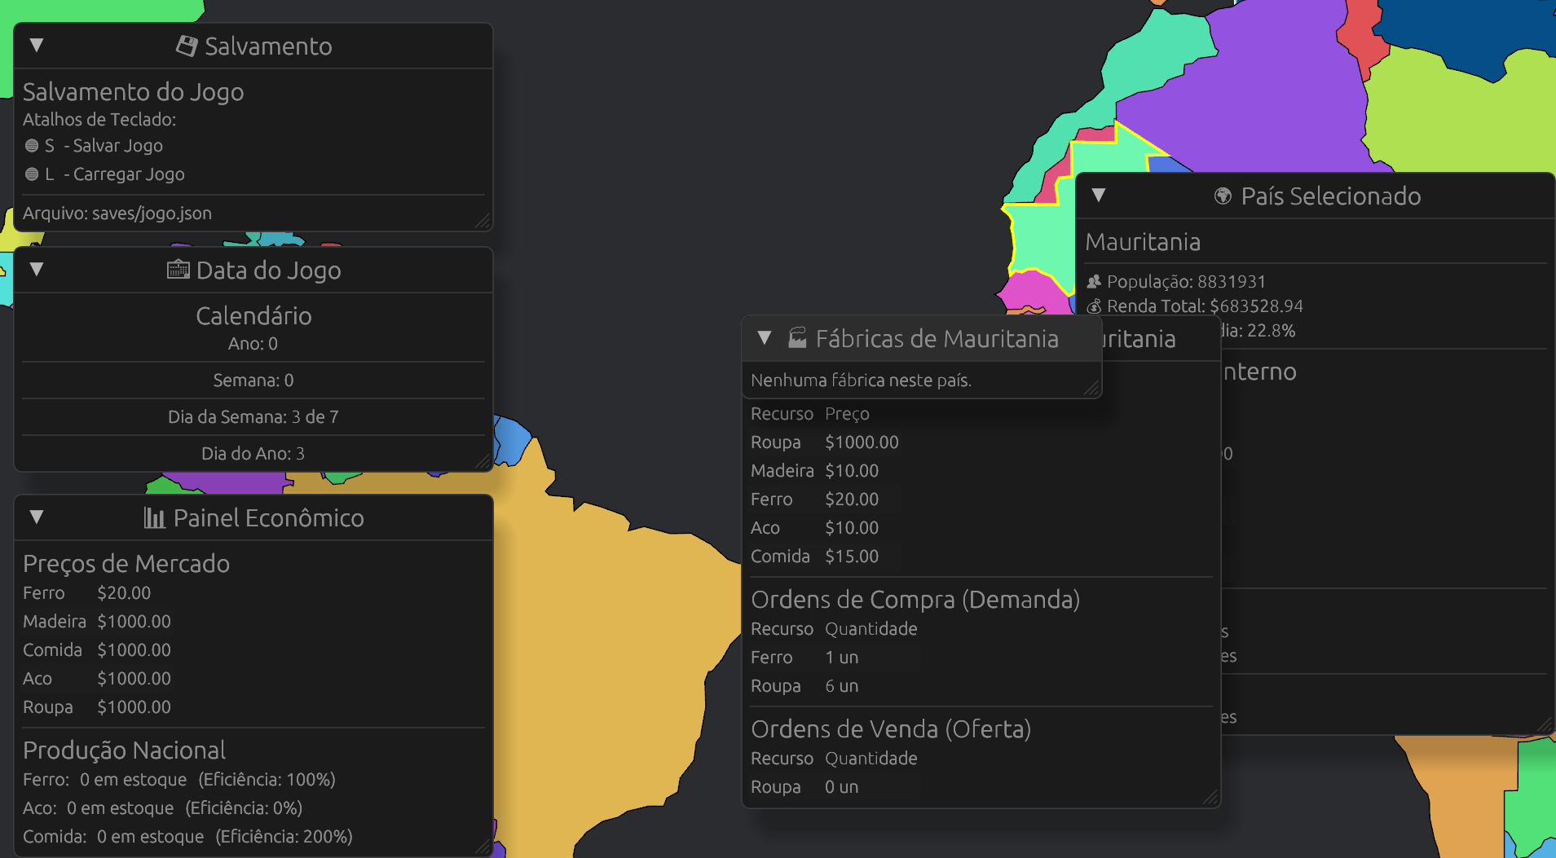Click the Madeira $1000.00 market price
The width and height of the screenshot is (1556, 858).
pos(134,622)
